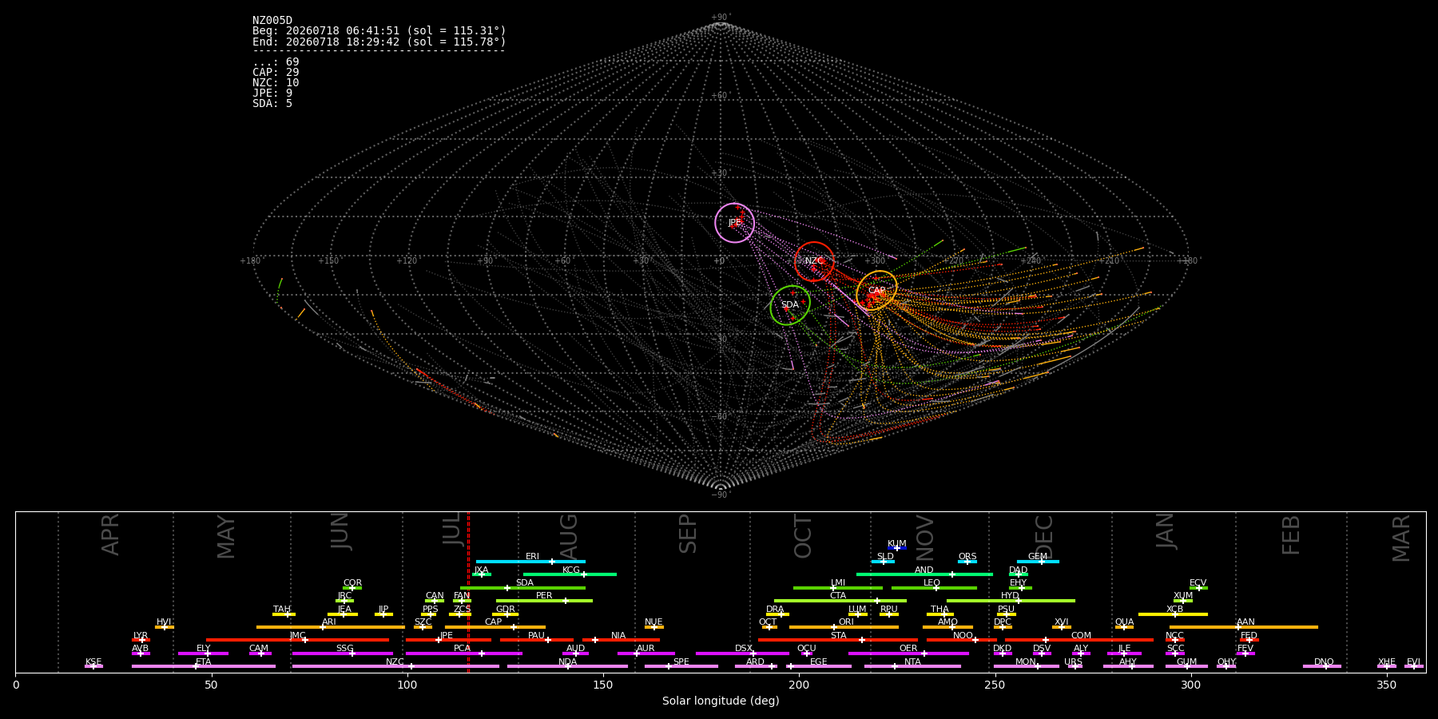The width and height of the screenshot is (1438, 719).
Task: Click the red dashed current solar longitude marker
Action: pyautogui.click(x=468, y=592)
